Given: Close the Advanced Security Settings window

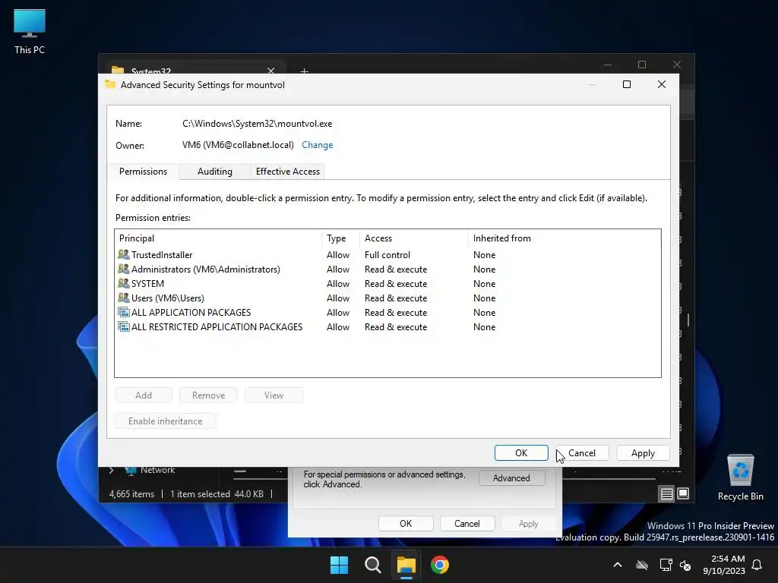Looking at the screenshot, I should tap(662, 84).
